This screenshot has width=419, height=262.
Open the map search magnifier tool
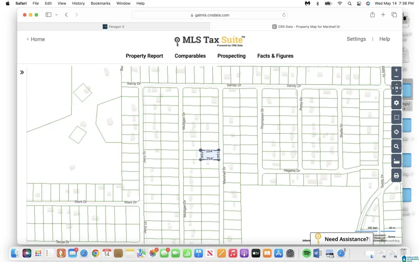pyautogui.click(x=396, y=147)
